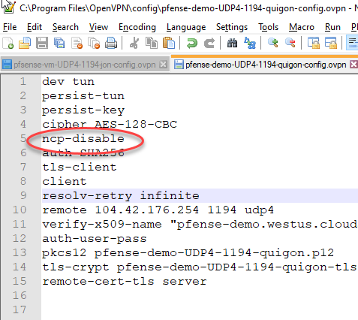Click the 'cipher AES-128-CBC' line

[110, 125]
